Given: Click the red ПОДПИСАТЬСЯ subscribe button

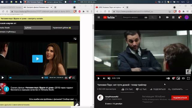Looking at the screenshot, I should coord(180,98).
